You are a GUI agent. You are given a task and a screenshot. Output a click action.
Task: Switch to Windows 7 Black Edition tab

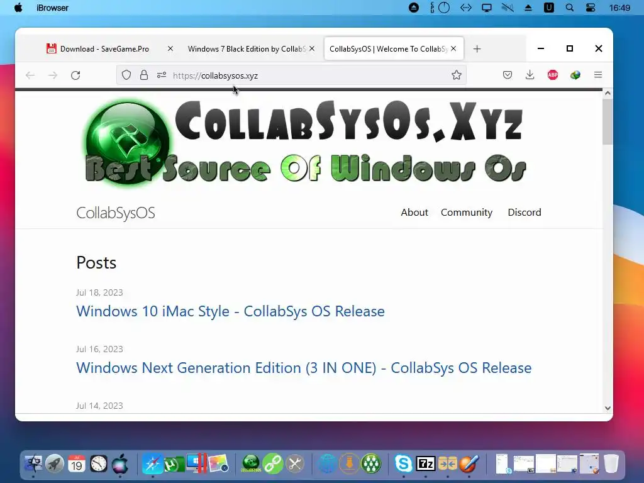tap(247, 49)
